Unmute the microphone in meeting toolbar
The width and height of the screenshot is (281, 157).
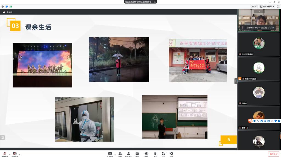[5, 154]
